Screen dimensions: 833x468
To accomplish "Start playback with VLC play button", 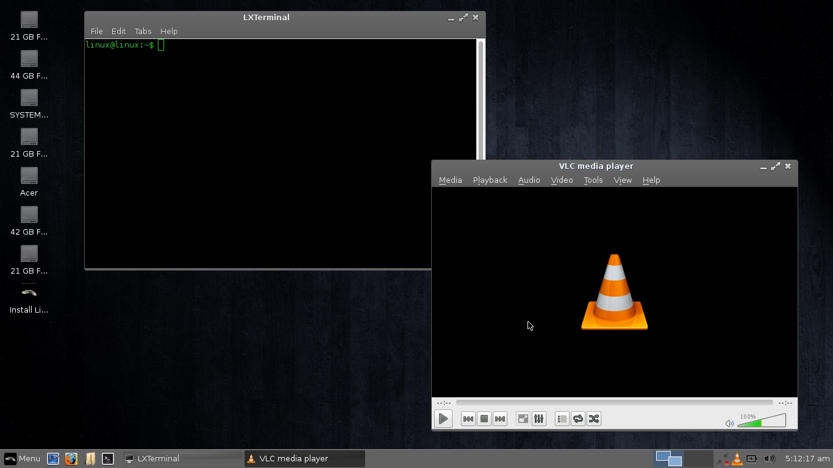I will pyautogui.click(x=443, y=419).
